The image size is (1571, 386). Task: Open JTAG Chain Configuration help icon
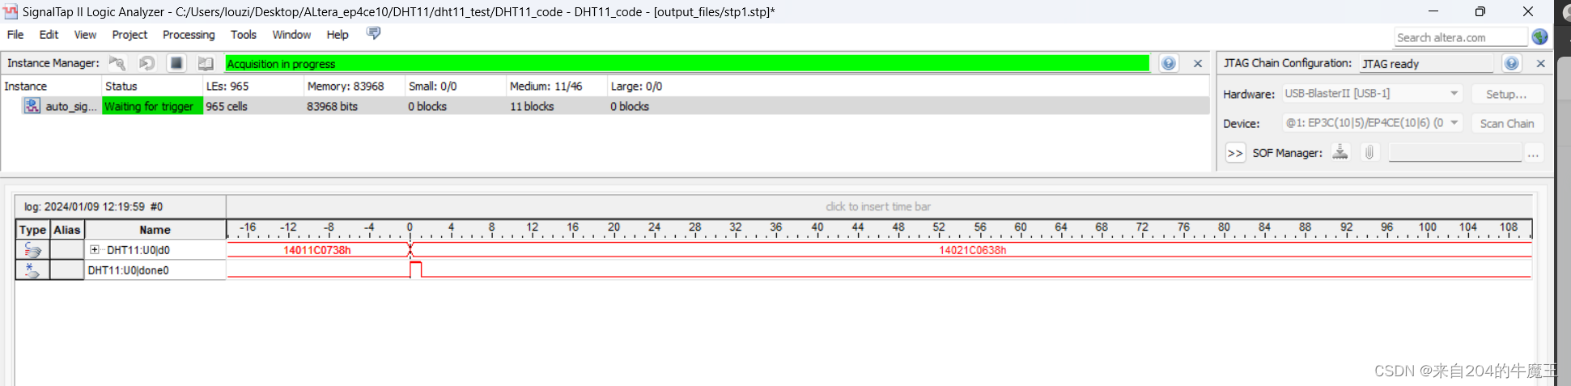1511,63
